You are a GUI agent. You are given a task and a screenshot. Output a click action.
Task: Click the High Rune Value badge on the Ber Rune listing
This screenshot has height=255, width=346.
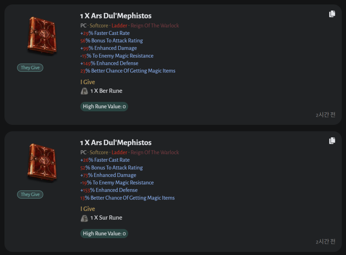point(104,107)
